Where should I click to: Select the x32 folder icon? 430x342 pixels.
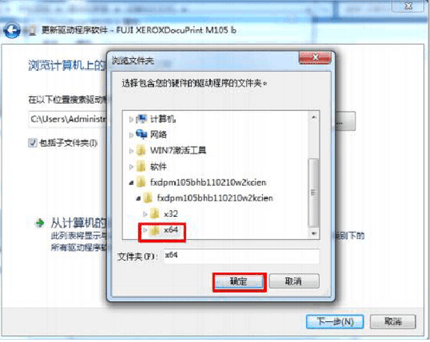(x=154, y=214)
